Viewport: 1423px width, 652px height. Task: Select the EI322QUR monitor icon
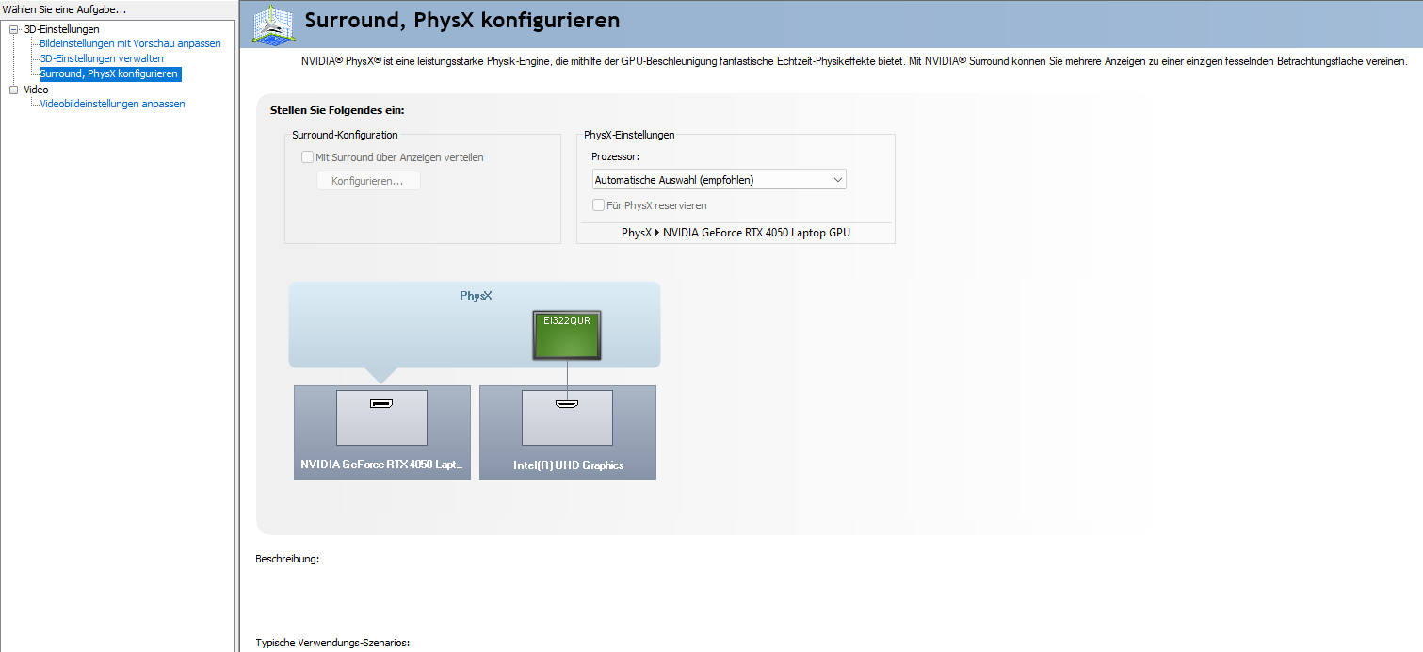coord(567,335)
